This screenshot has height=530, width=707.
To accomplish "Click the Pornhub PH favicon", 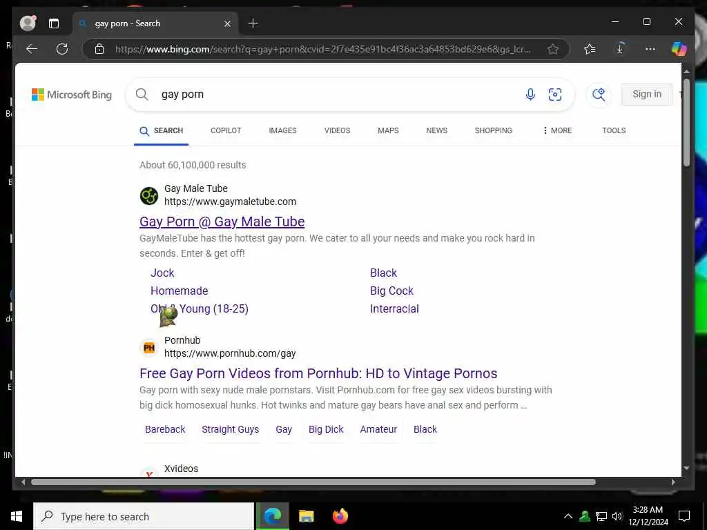I will coord(149,348).
